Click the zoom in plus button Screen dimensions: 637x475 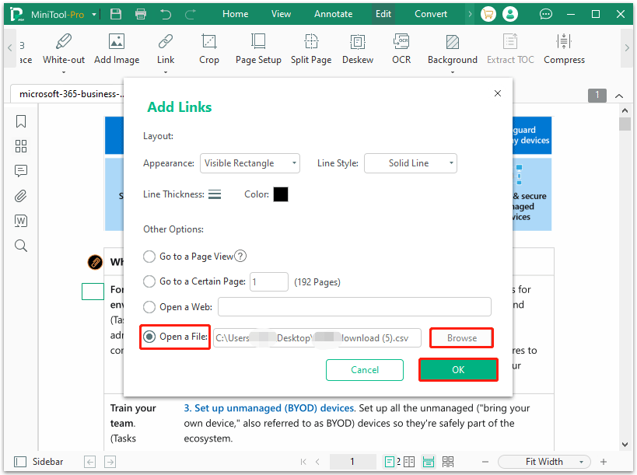coord(604,462)
